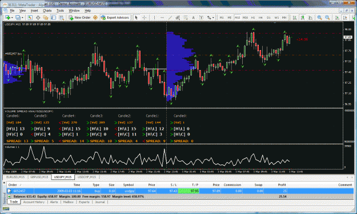Switch chart to Candlesticks icon
The height and width of the screenshot is (214, 357).
[x=303, y=18]
